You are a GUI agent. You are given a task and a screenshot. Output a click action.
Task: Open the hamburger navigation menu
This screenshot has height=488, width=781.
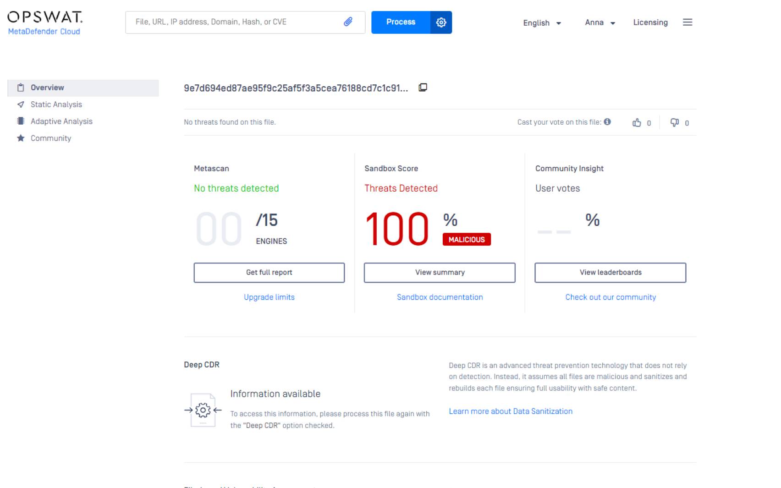[687, 22]
